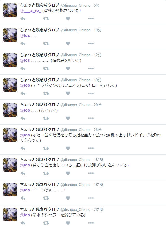Open the 2時間 timestamp link

(x=98, y=209)
